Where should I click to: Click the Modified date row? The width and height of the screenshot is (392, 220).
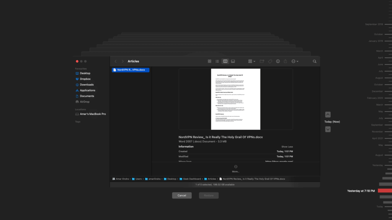point(235,156)
